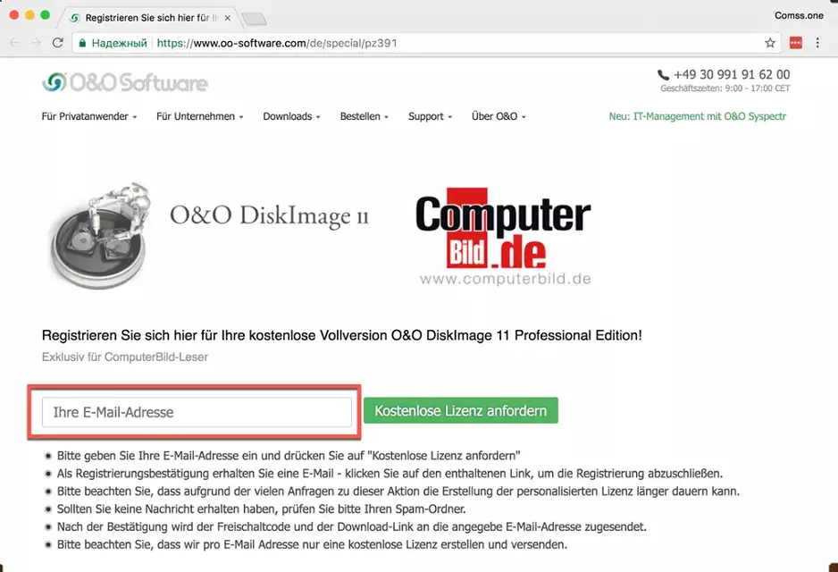
Task: Click the phone number +49 30 991 91 62 00
Action: click(x=732, y=75)
